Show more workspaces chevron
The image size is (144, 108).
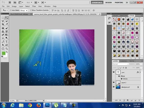click(x=127, y=2)
